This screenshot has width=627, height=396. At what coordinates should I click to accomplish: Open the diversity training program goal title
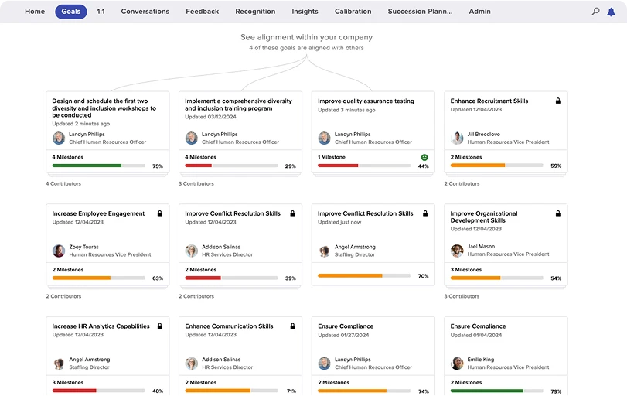tap(238, 104)
